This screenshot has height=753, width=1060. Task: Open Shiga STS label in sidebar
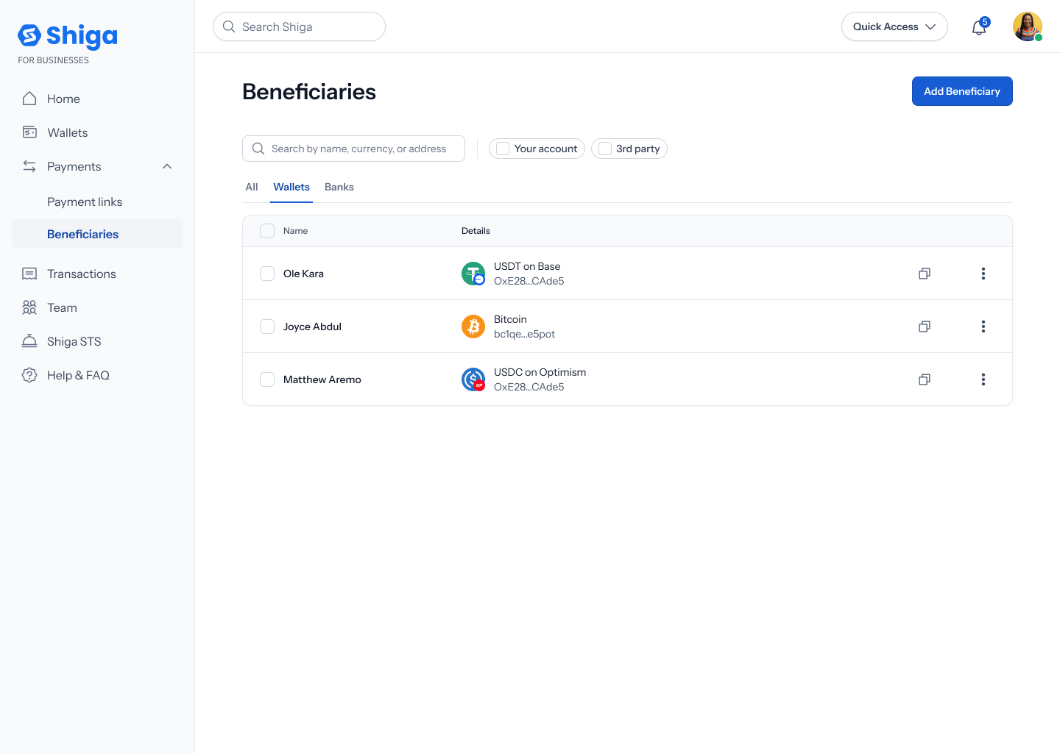74,341
